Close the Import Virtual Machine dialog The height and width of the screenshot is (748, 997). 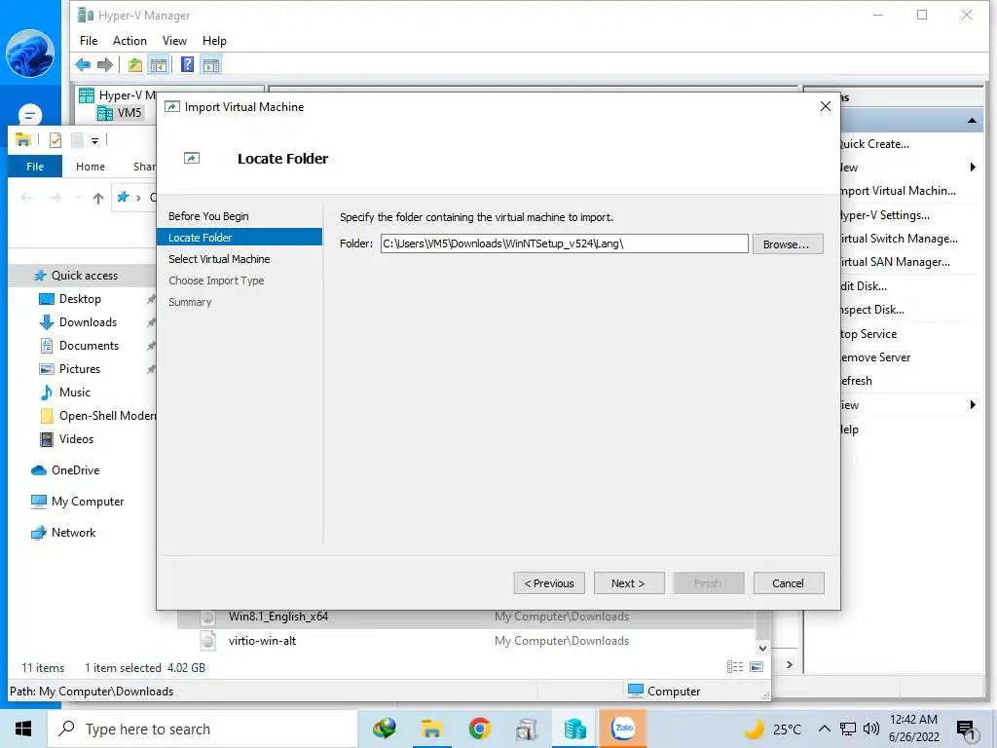click(826, 106)
